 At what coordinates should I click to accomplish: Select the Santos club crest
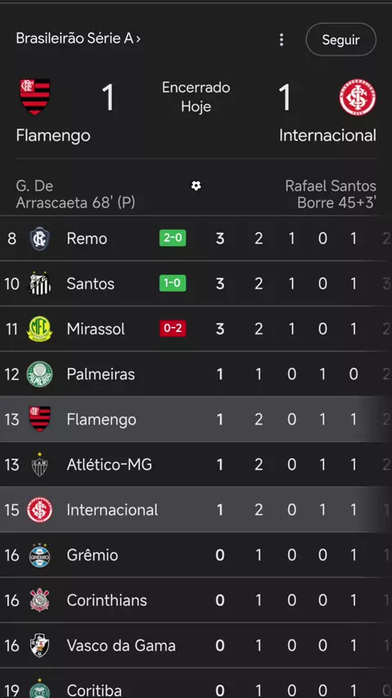pos(39,284)
